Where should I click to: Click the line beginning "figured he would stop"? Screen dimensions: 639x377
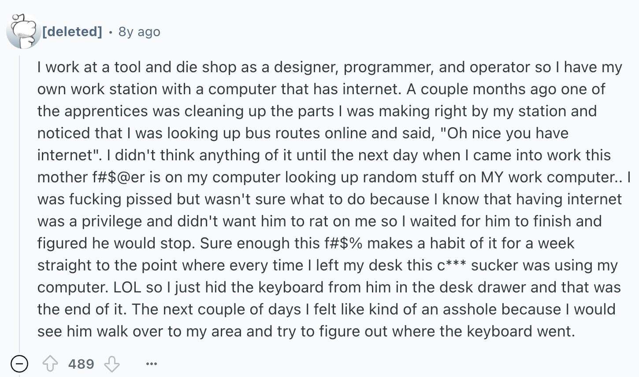[x=306, y=243]
